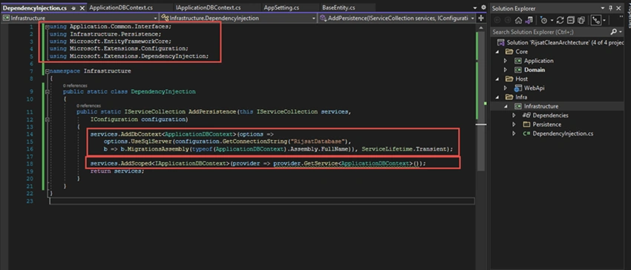Switch to the AppSetting.cs tab
The image size is (631, 270).
click(x=281, y=8)
